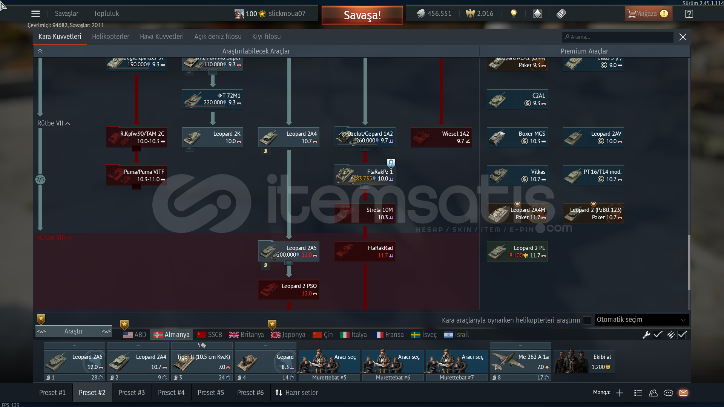This screenshot has height=407, width=724.
Task: Click the research tree vertical scrollbar
Action: (689, 263)
